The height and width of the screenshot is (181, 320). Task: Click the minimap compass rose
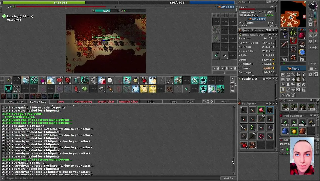313,6
